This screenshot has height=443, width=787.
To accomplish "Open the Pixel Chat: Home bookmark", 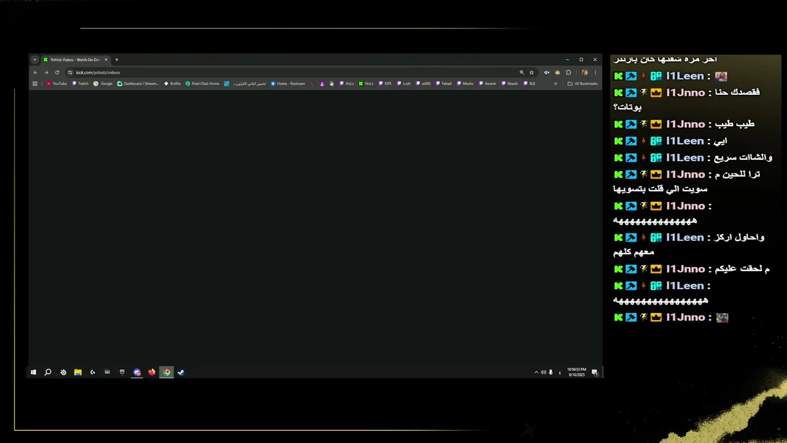I will (202, 84).
